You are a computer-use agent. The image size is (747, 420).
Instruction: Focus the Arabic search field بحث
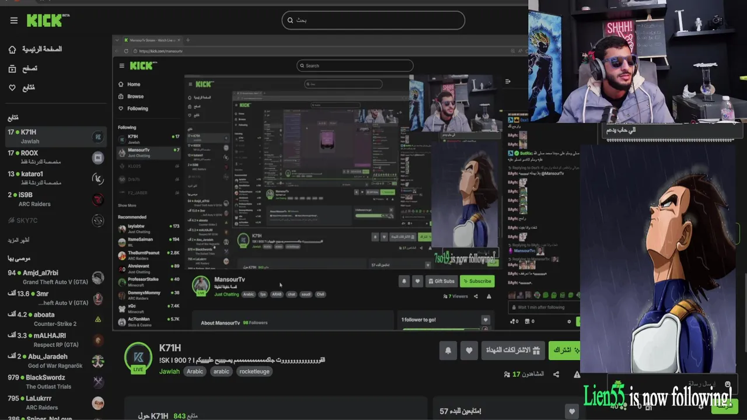tap(373, 20)
